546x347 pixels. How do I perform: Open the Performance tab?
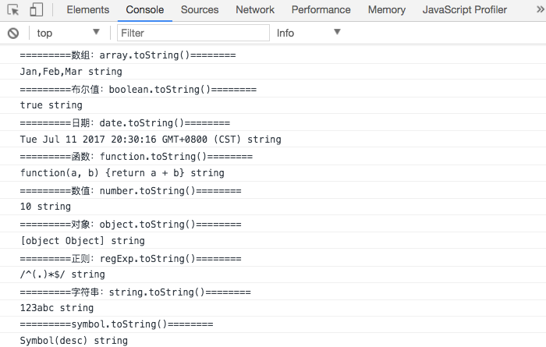point(321,9)
